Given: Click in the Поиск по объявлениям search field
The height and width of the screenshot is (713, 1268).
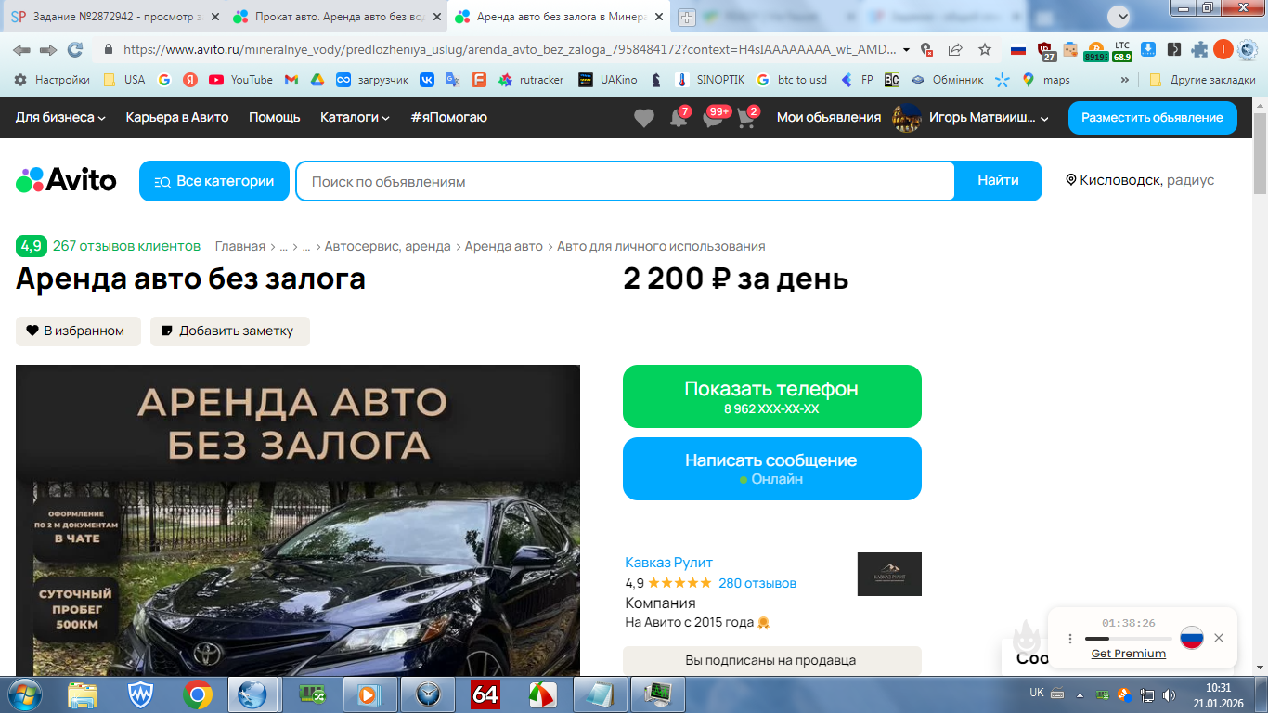Looking at the screenshot, I should tap(625, 181).
